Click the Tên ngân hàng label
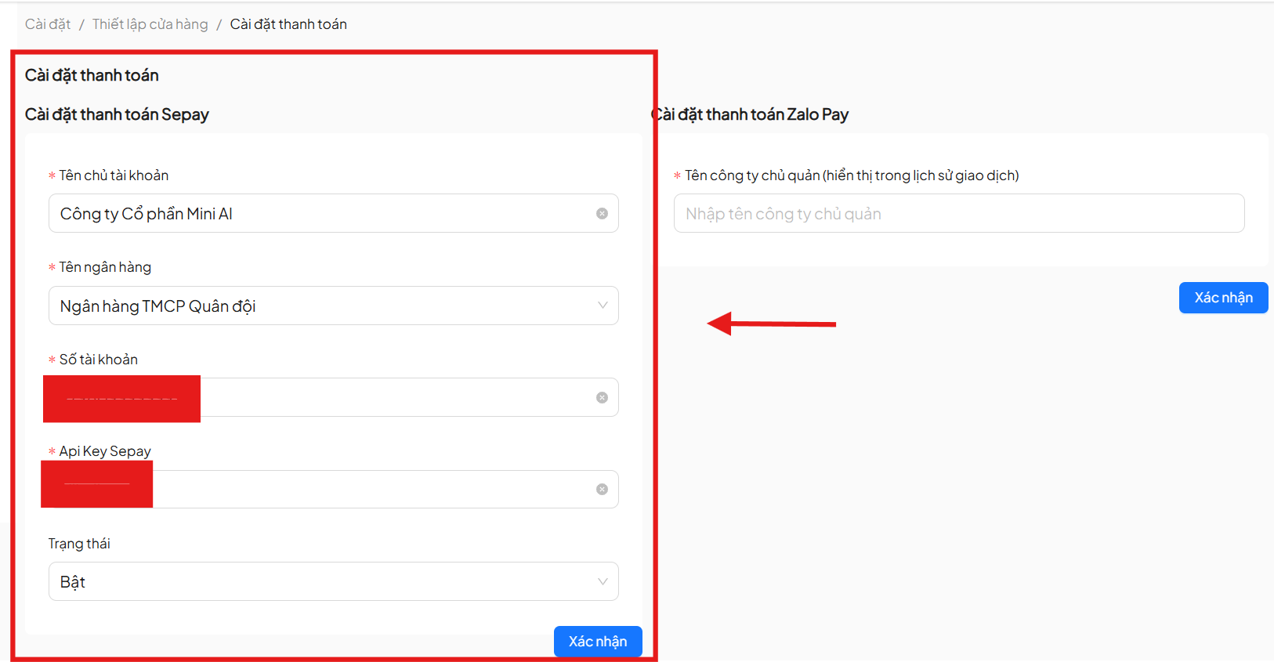This screenshot has width=1274, height=662. [105, 267]
